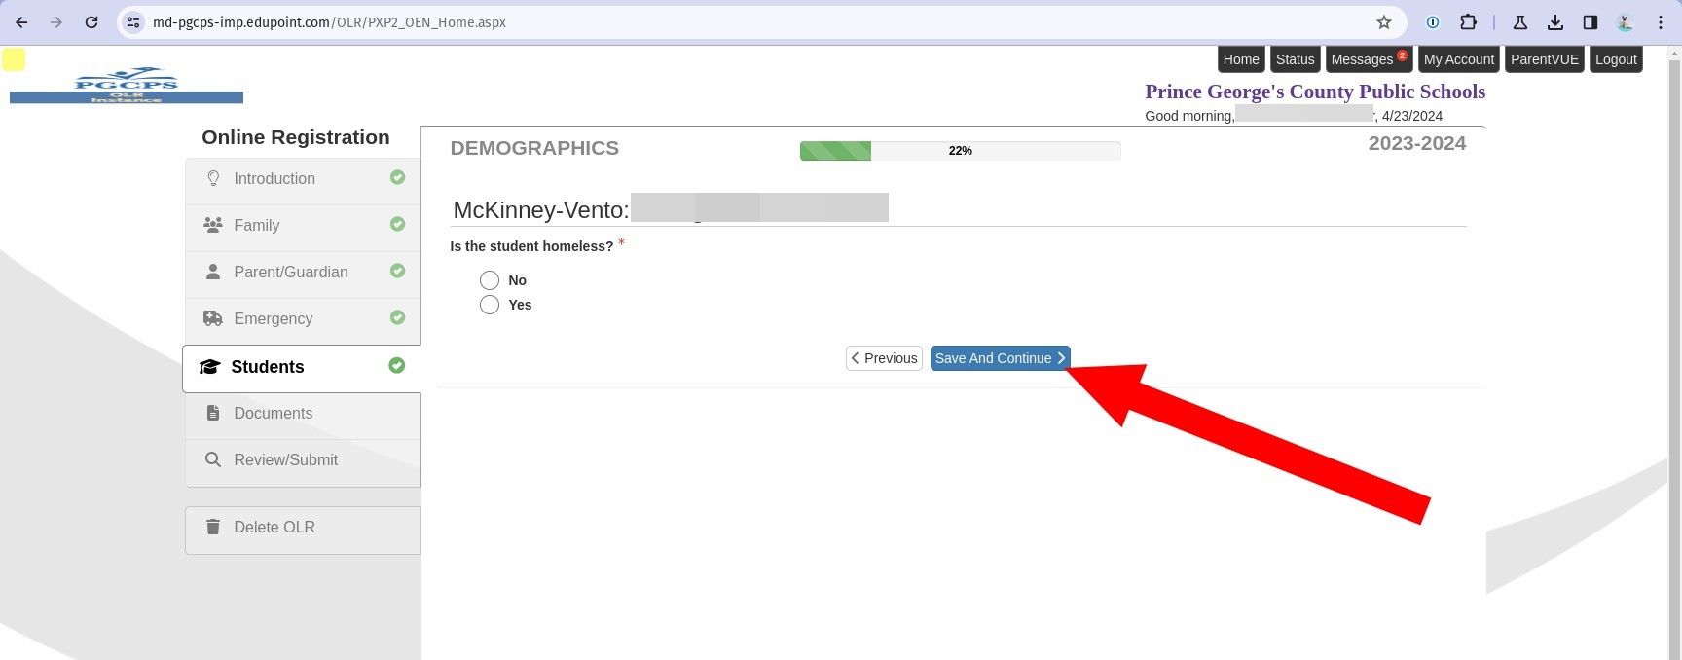Click the browser reload page icon

91,22
